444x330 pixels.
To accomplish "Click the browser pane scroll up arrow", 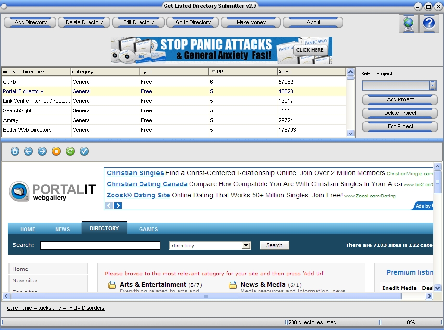I will [x=437, y=166].
